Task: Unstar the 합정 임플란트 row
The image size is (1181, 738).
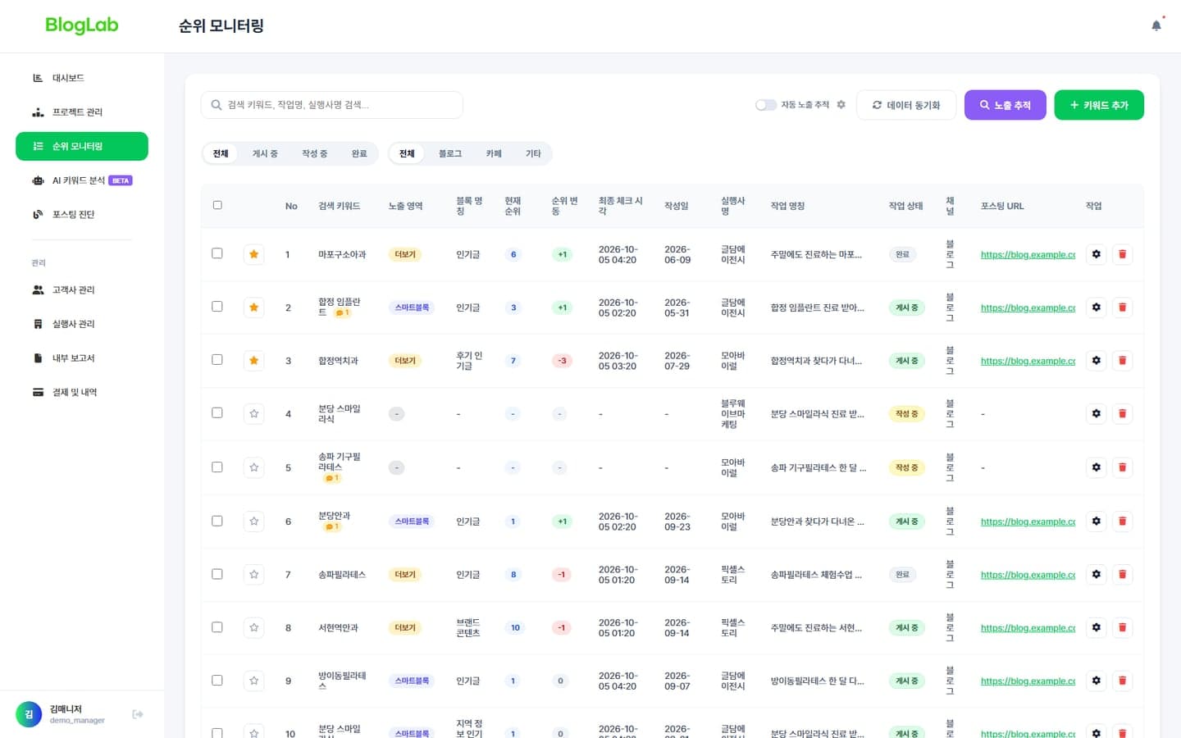Action: [x=254, y=307]
